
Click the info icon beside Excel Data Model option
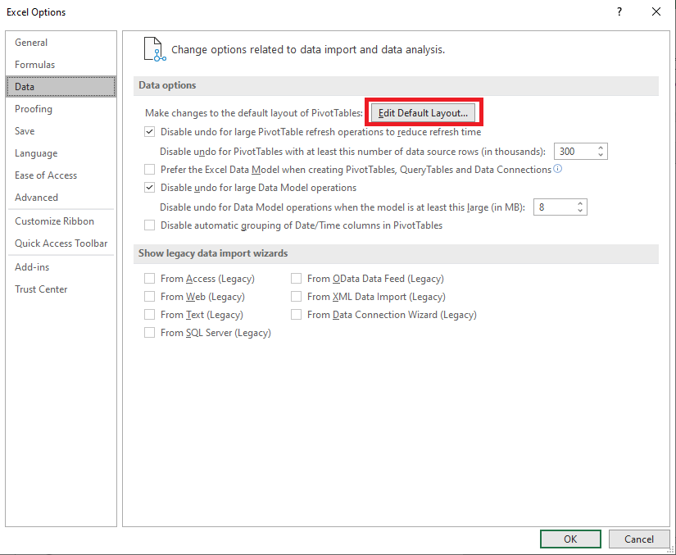coord(557,169)
